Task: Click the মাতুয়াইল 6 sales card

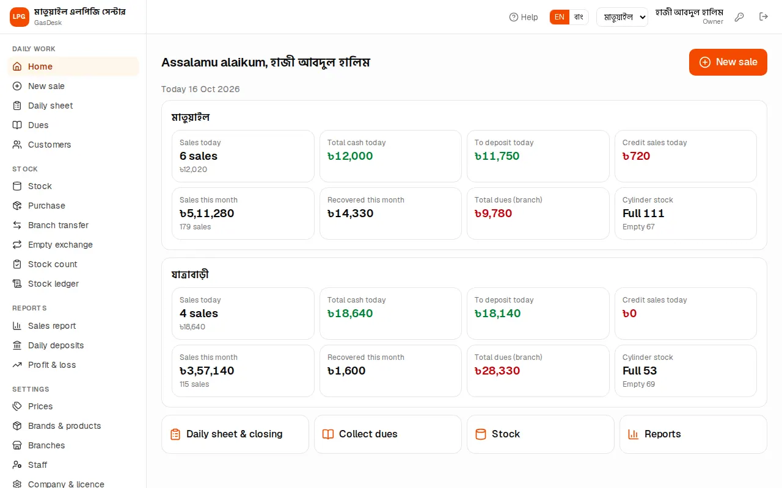Action: 243,156
